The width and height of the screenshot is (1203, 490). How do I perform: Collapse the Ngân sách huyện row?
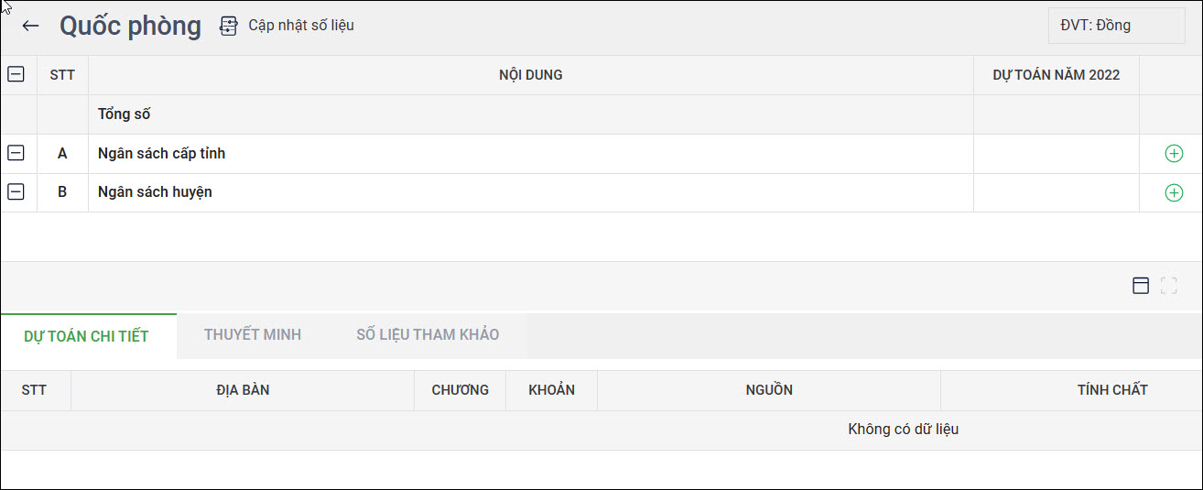(x=16, y=191)
